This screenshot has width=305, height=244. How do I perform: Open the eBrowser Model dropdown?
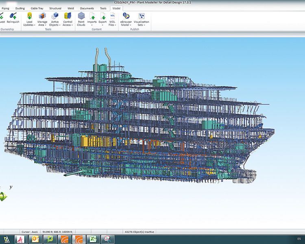coord(126,20)
